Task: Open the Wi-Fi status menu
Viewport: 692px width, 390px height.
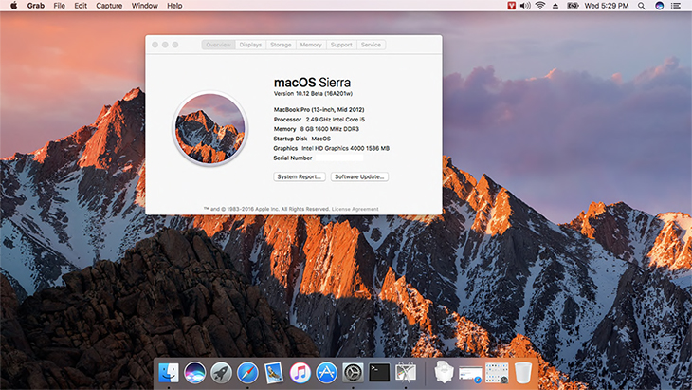Action: coord(540,6)
